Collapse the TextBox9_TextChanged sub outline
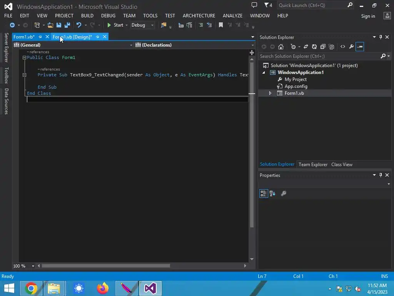 pos(24,75)
